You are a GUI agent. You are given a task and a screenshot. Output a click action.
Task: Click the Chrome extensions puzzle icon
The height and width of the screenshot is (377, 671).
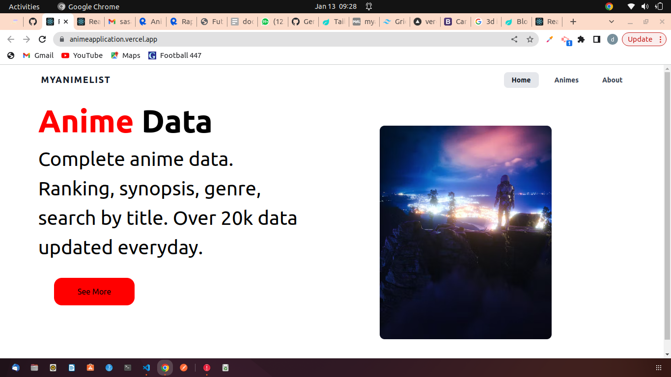[581, 39]
